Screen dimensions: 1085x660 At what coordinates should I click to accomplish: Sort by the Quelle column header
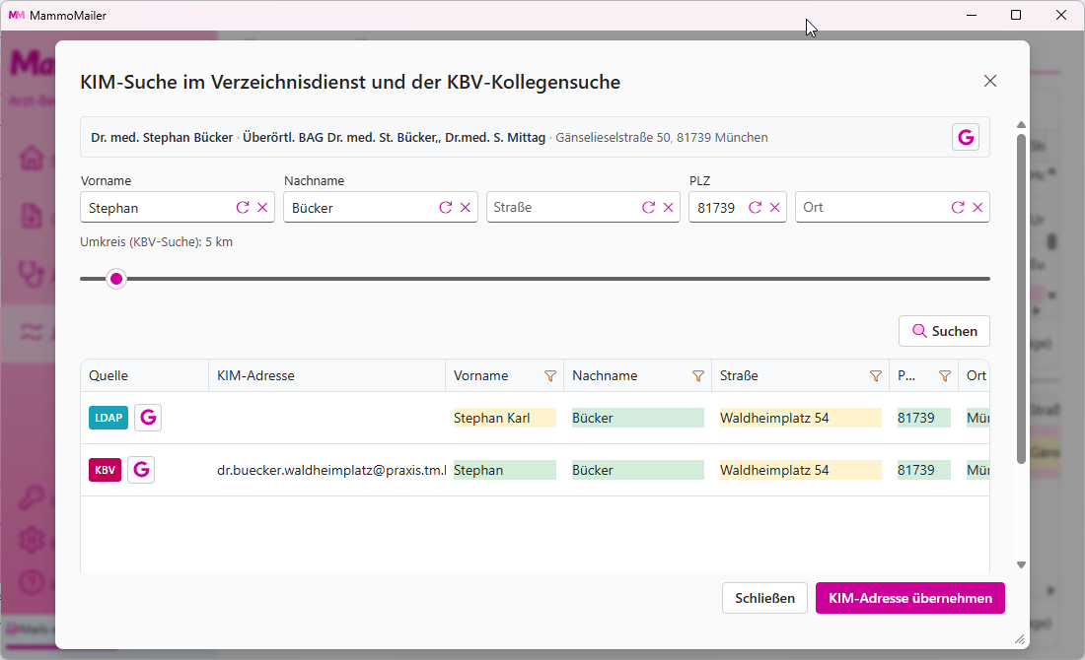[x=145, y=376]
